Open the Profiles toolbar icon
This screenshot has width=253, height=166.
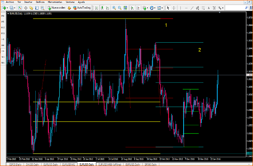(x=11, y=8)
